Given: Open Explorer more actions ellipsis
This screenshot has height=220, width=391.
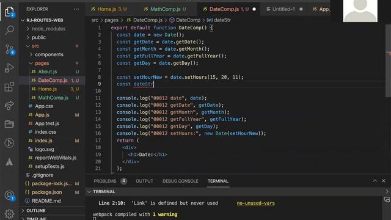Looking at the screenshot, I should click(x=76, y=9).
